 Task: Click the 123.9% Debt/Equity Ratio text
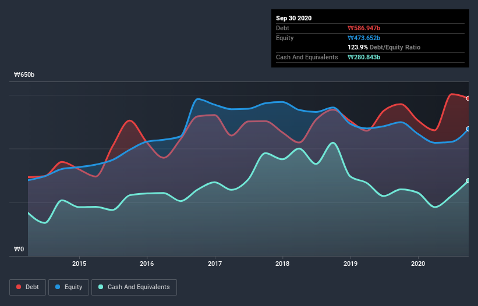click(x=384, y=48)
